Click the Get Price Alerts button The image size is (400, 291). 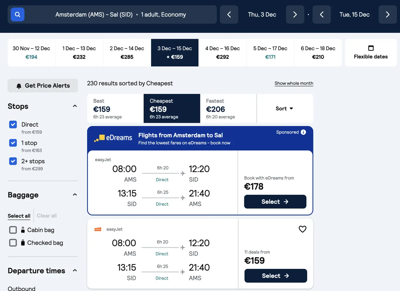point(43,86)
